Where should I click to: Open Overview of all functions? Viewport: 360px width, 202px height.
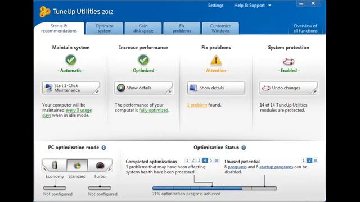305,29
